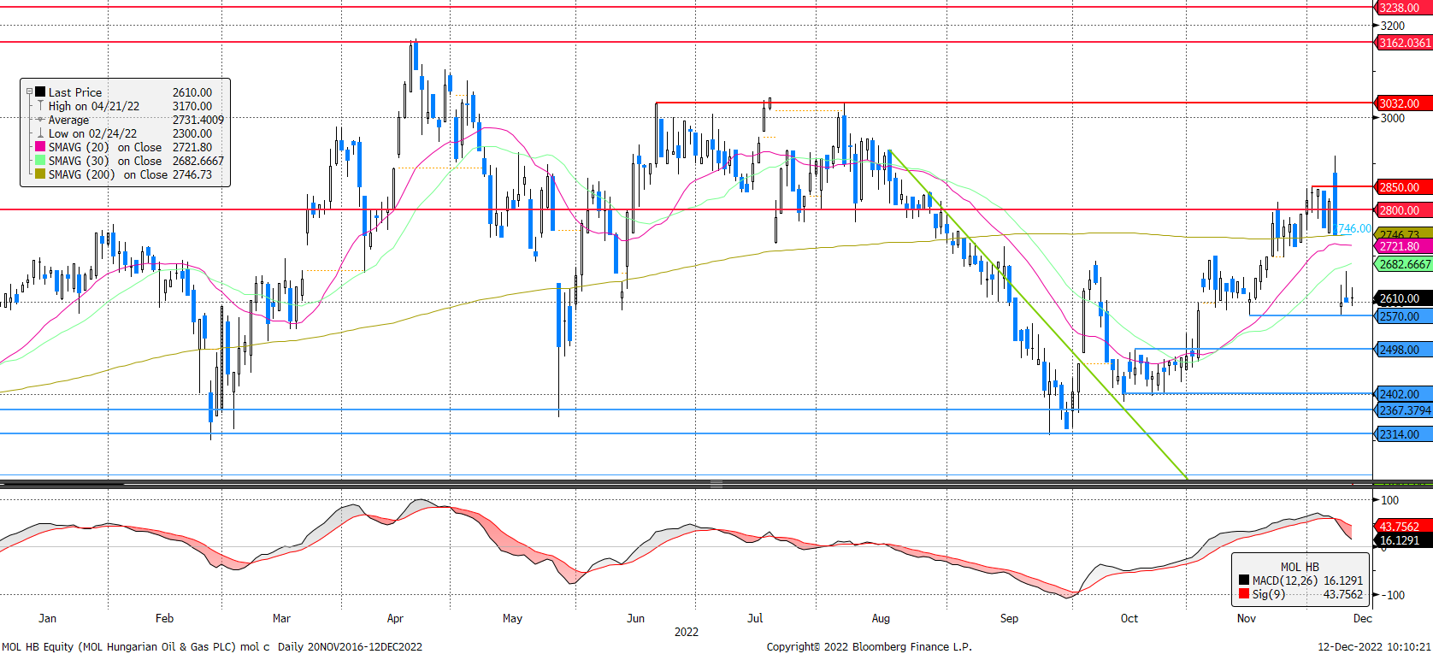Click the Nov label on time axis

[1247, 618]
